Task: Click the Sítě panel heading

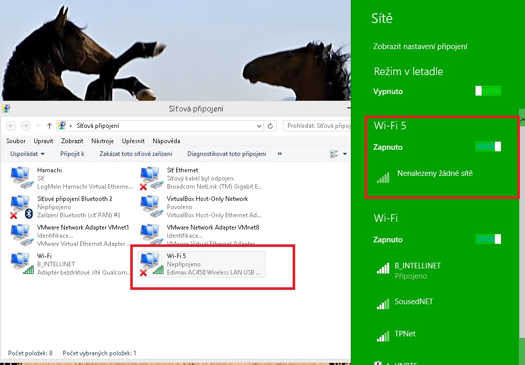Action: 381,18
